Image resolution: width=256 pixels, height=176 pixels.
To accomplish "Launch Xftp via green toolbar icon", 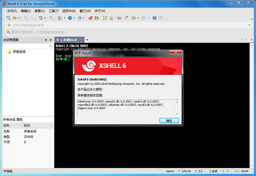I will click(x=97, y=18).
